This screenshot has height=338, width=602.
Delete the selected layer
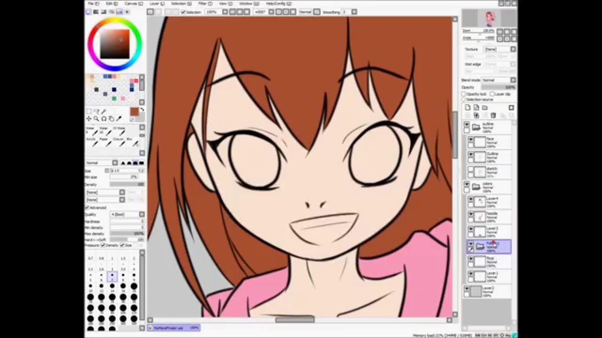(493, 115)
